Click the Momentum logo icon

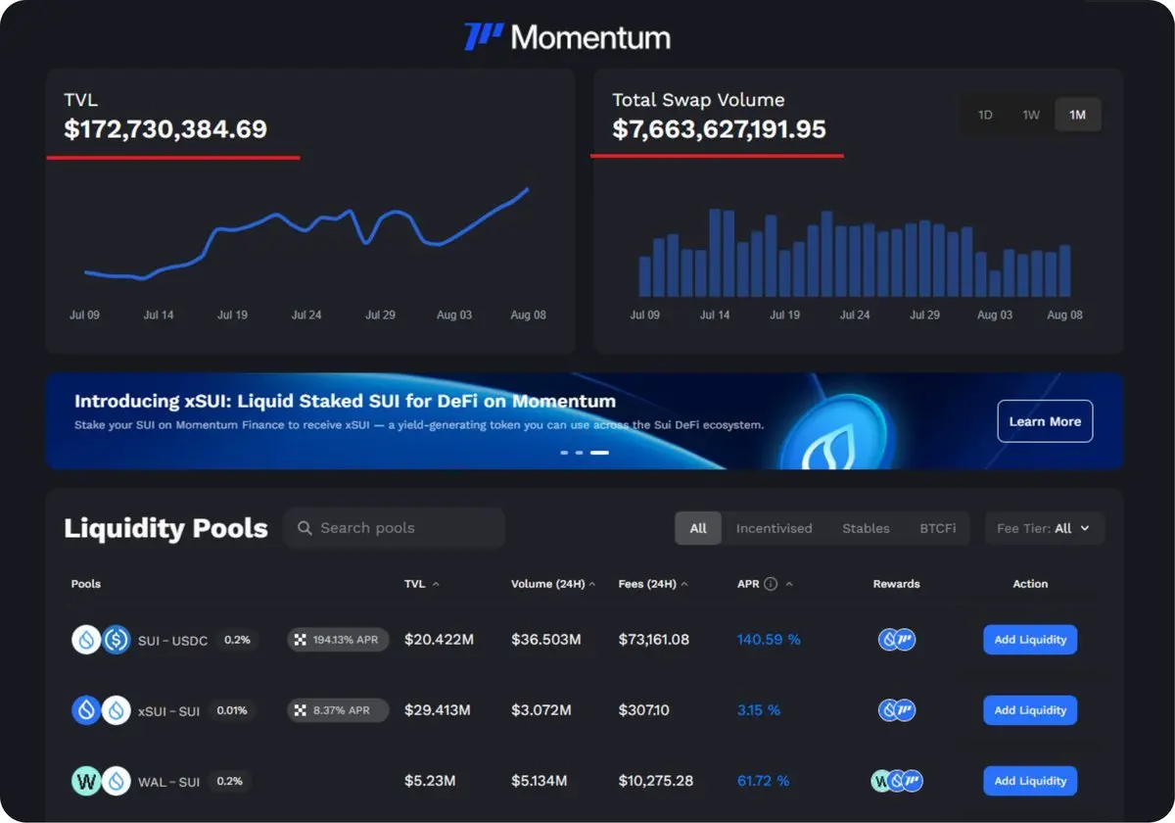click(x=484, y=37)
